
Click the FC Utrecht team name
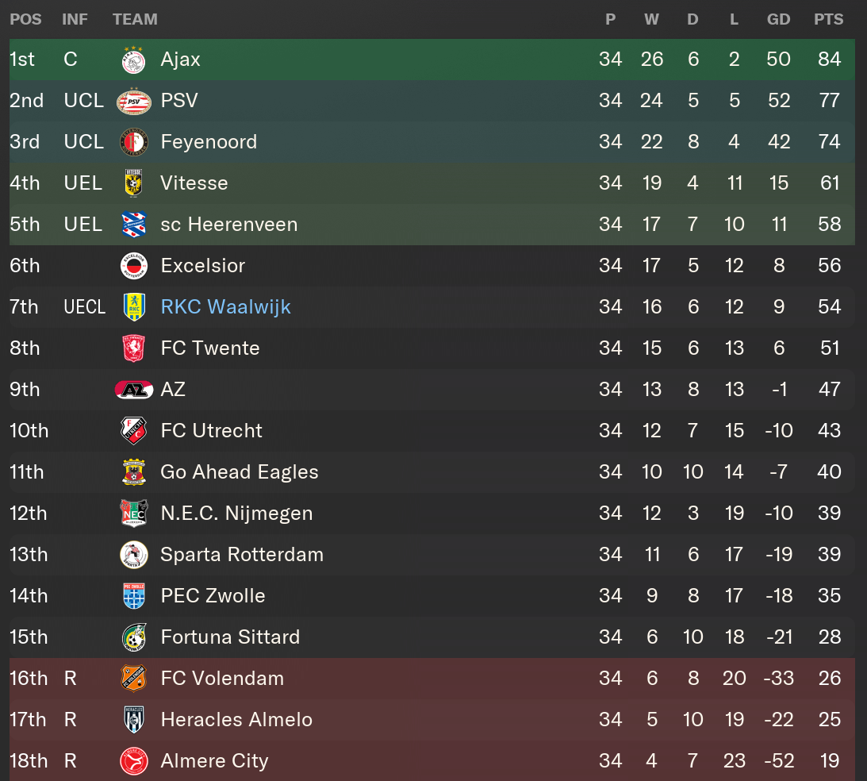[x=211, y=431]
